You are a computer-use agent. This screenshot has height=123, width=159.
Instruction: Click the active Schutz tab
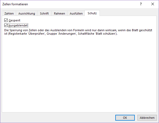[x=92, y=13]
